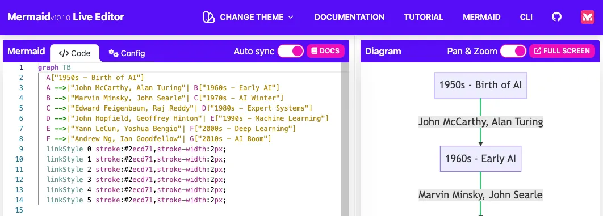Click the 'linkStyle 4' code line
Viewport: 603px width, 216px height.
tap(136, 189)
